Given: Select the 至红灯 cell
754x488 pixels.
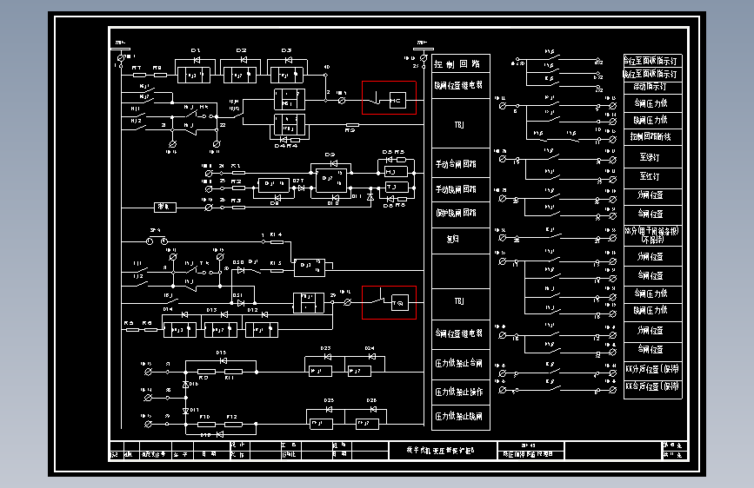Looking at the screenshot, I should (x=652, y=176).
